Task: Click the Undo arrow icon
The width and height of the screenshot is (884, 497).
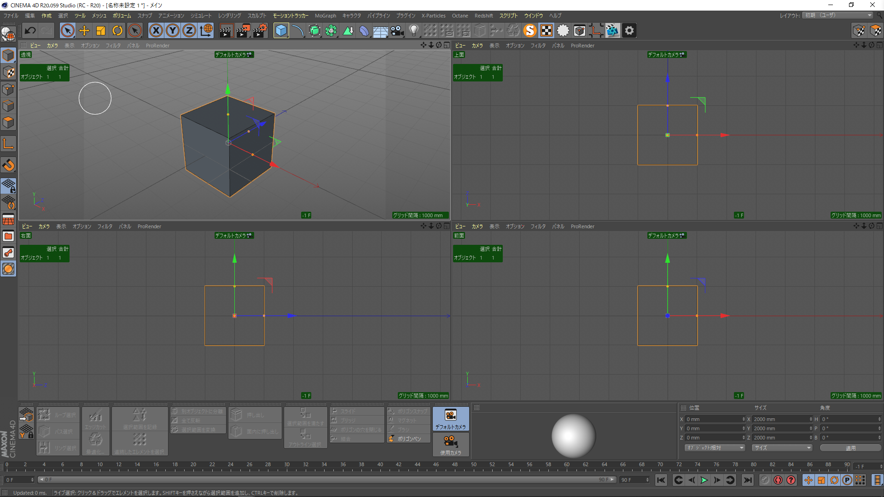Action: tap(30, 31)
